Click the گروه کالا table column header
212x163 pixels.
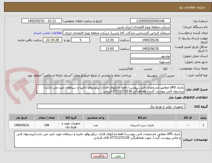(x=71, y=118)
